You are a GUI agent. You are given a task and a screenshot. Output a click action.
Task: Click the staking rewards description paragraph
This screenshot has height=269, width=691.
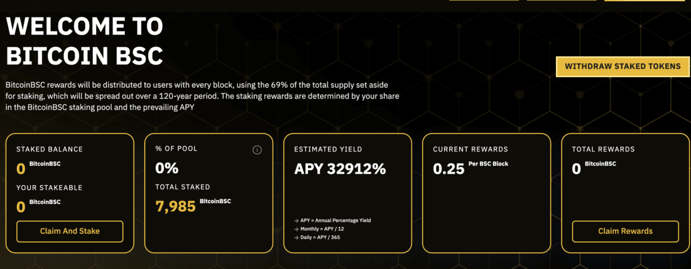203,95
